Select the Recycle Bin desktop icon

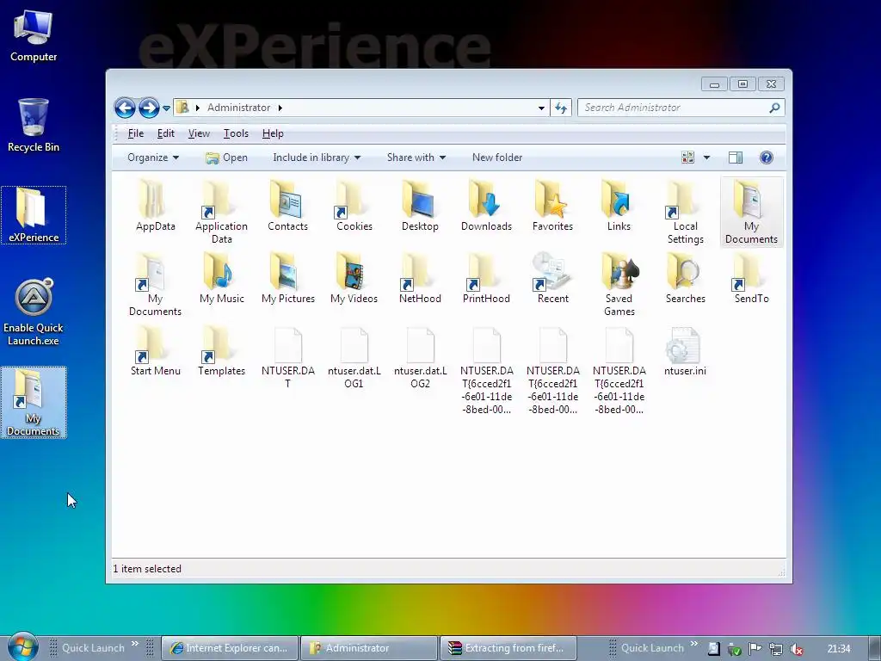pyautogui.click(x=34, y=126)
